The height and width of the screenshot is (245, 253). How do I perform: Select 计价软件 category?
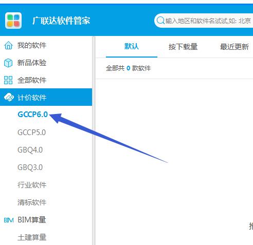click(46, 97)
